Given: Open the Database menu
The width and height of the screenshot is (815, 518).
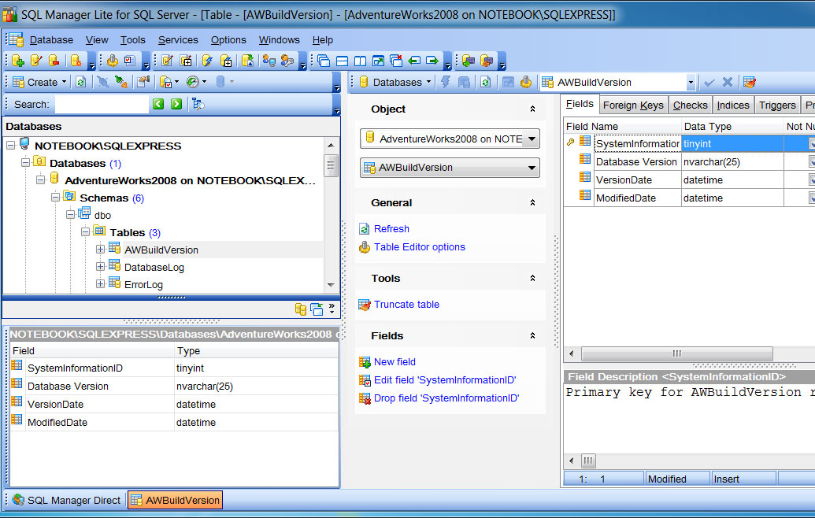Looking at the screenshot, I should (51, 40).
